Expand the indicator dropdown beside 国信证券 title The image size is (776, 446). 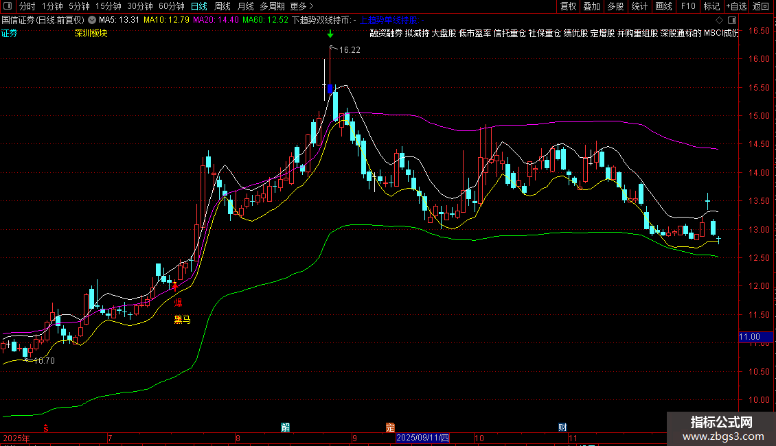pyautogui.click(x=92, y=20)
